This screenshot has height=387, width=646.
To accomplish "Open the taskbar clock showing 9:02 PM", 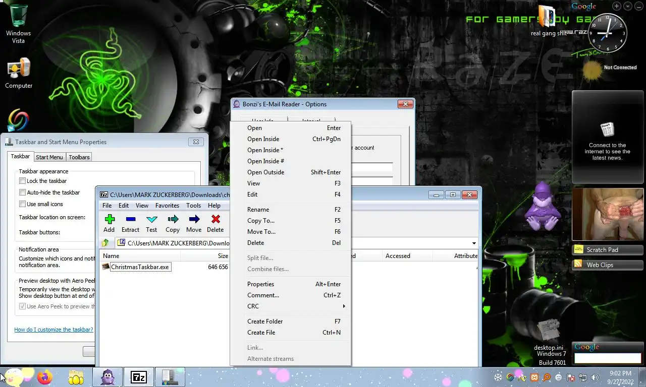I will 620,377.
